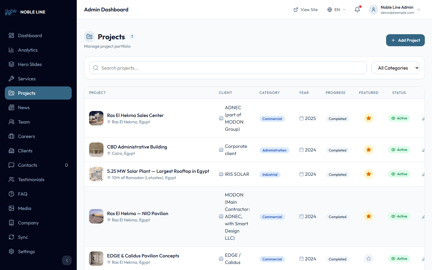Open the All Categories dropdown
This screenshot has height=270, width=432.
coord(396,68)
